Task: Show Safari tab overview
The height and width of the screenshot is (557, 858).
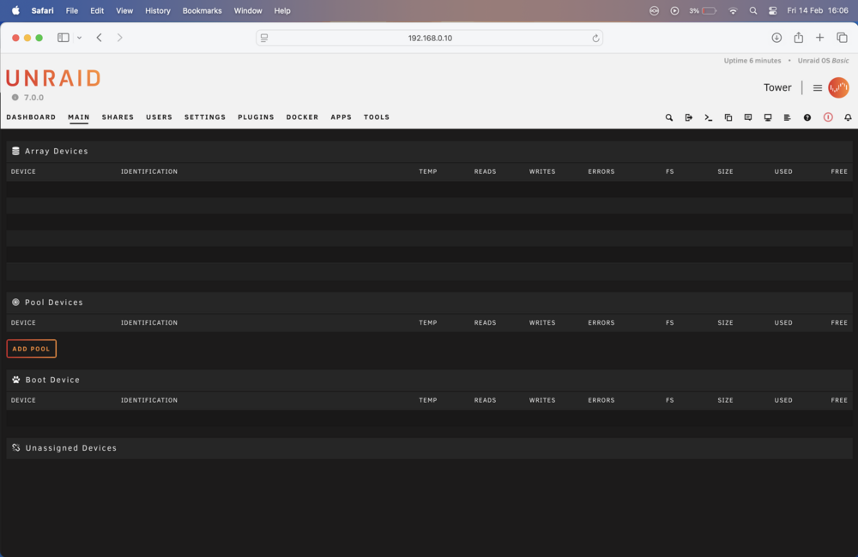Action: tap(842, 38)
